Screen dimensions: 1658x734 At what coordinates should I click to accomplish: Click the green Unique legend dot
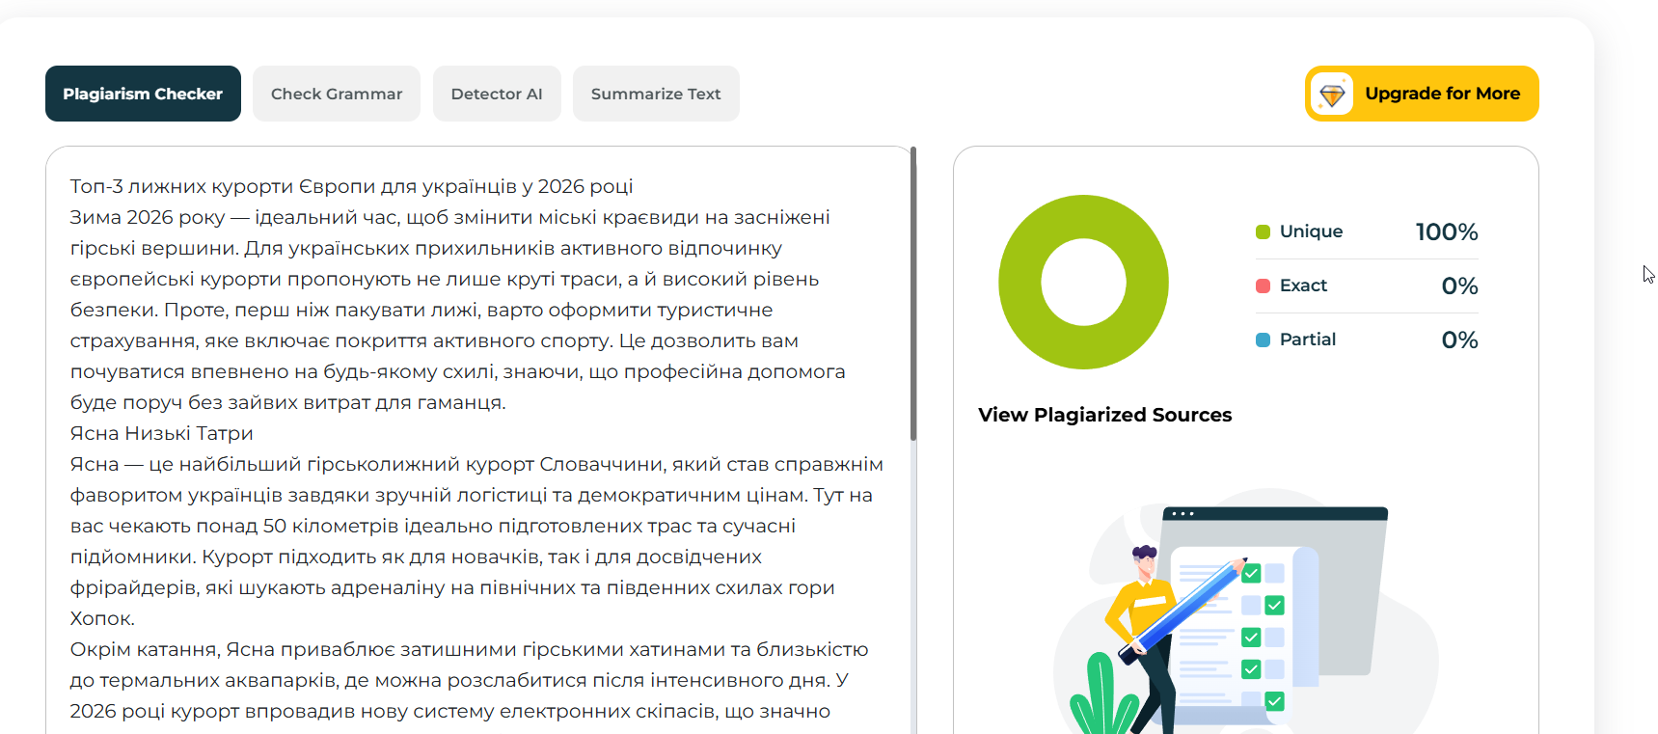[1263, 231]
